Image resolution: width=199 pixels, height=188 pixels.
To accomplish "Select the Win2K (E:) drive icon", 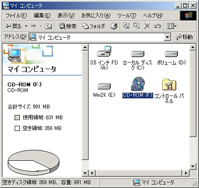I will click(104, 86).
